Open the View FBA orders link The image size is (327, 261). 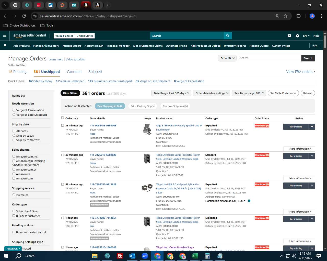300,72
